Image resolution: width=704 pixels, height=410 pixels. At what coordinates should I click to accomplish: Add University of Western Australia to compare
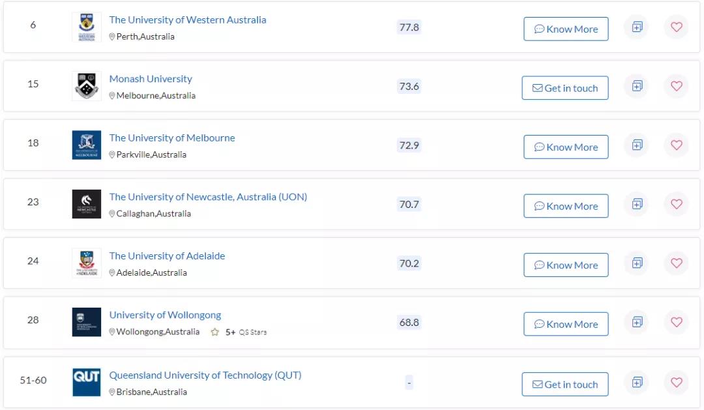pyautogui.click(x=637, y=27)
